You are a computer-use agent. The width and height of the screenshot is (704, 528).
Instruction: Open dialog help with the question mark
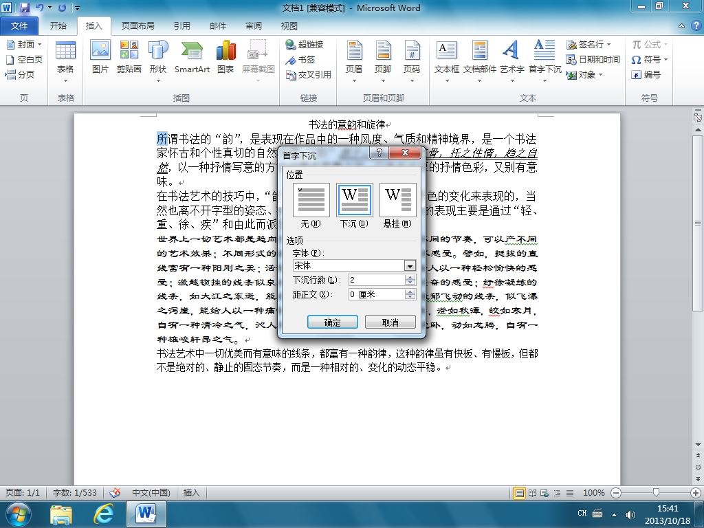(379, 153)
